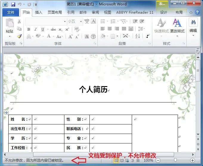Toggle Underline formatting
Image resolution: width=203 pixels, height=166 pixels.
pyautogui.click(x=43, y=29)
